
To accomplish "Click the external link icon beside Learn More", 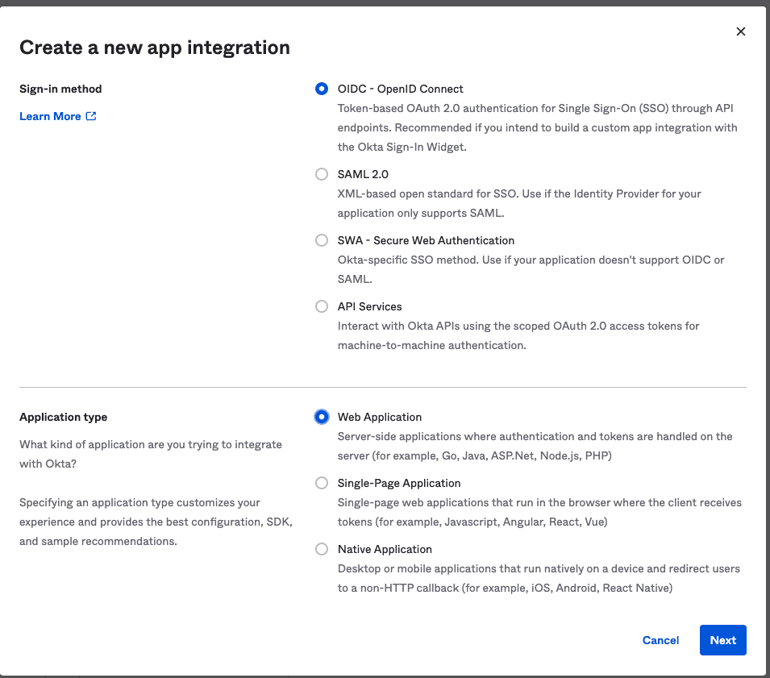I will 91,116.
